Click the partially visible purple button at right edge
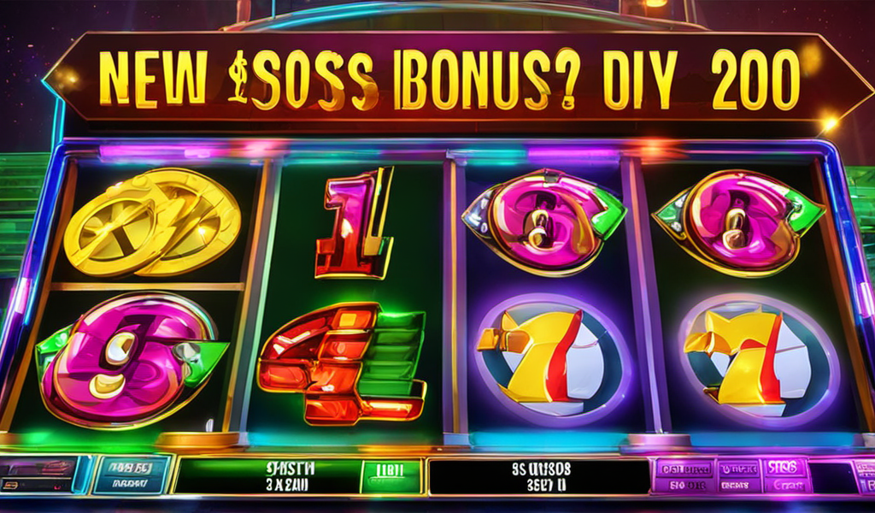Screen dimensions: 875x513 pyautogui.click(x=864, y=475)
